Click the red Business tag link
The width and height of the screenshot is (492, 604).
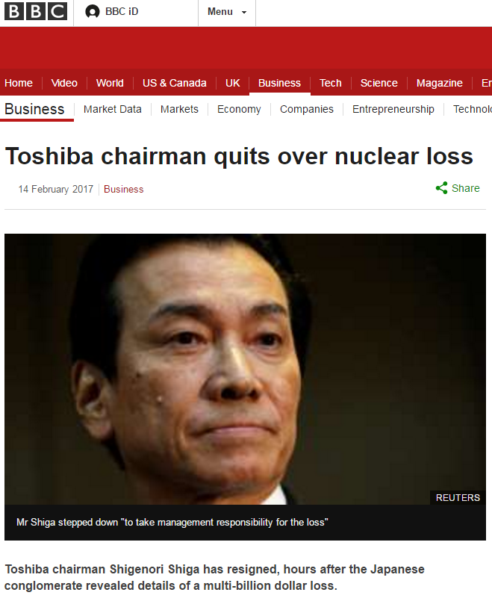coord(124,189)
